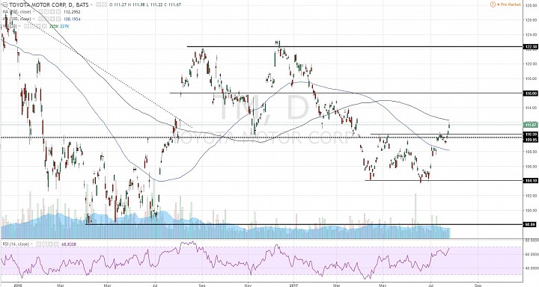Hide the MA (100, close) indicator
Viewport: 539px width, 287px height.
tap(41, 19)
